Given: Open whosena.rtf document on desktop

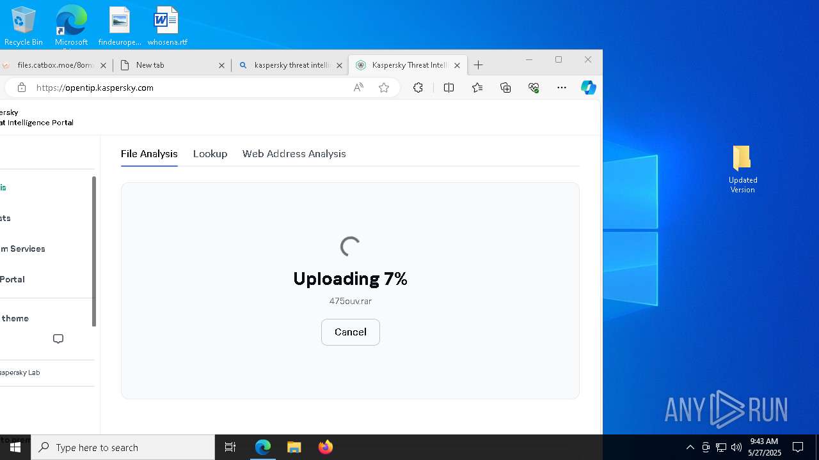Looking at the screenshot, I should click(167, 26).
